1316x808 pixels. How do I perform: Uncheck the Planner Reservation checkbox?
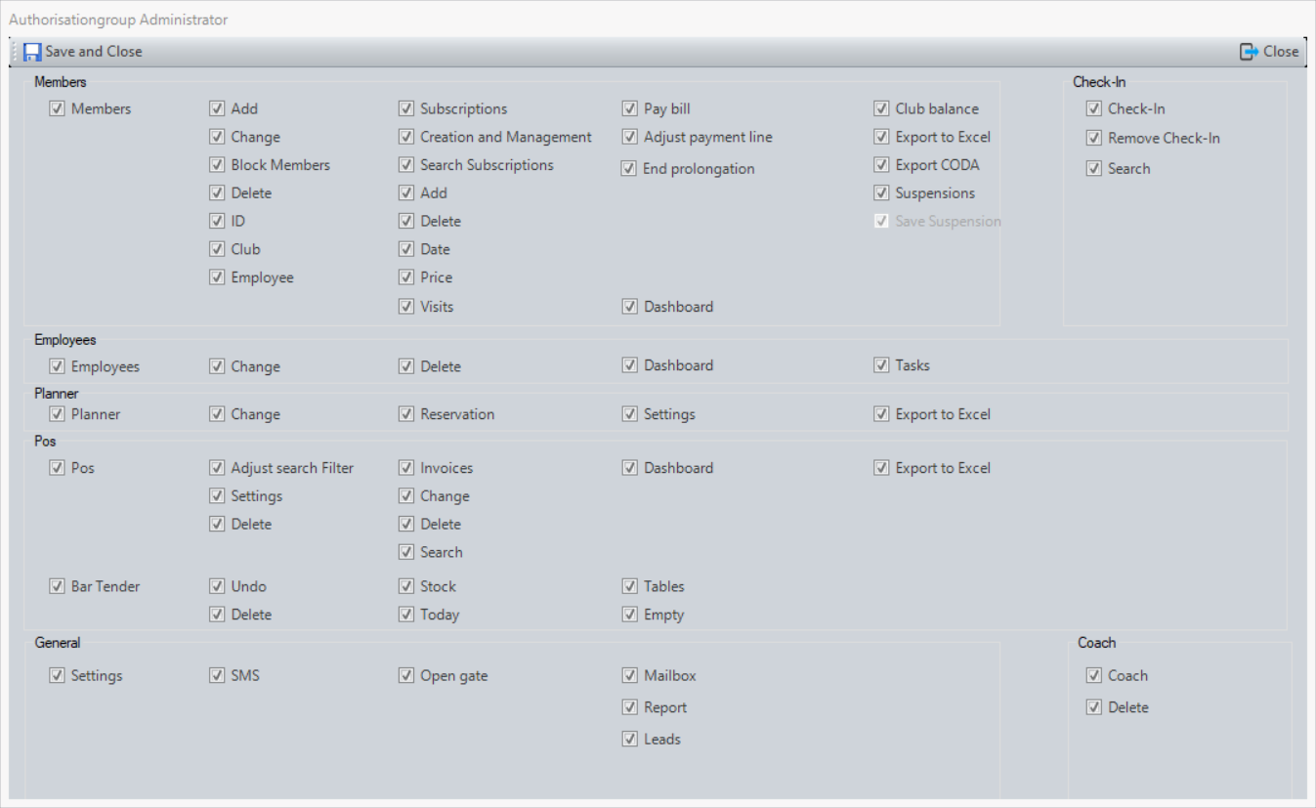(406, 414)
